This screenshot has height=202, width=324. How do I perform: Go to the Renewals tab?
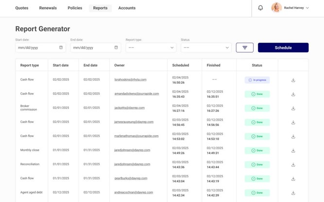pos(48,8)
